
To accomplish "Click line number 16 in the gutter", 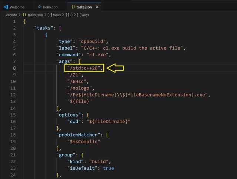I will coord(13,121).
